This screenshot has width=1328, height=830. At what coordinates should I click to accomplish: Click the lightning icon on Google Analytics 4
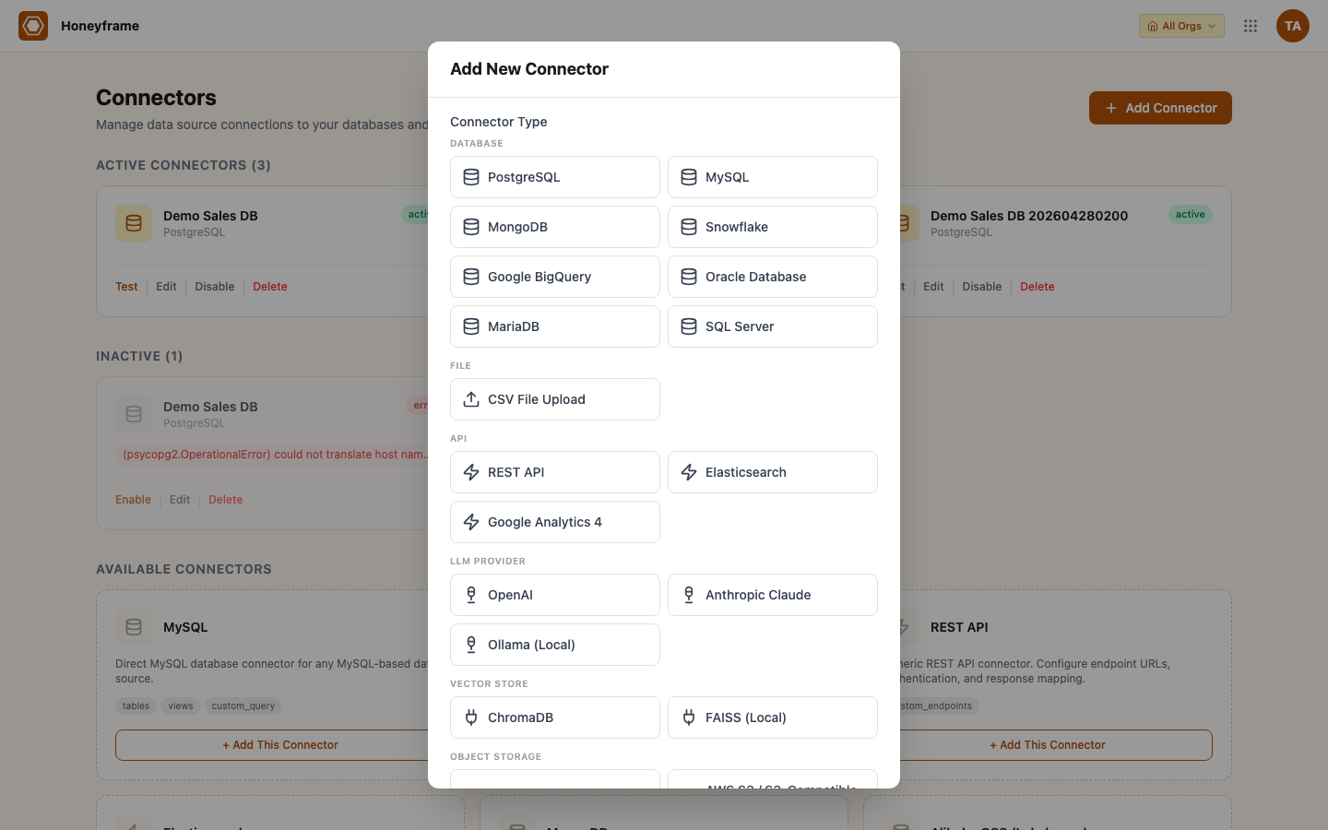[x=471, y=522]
